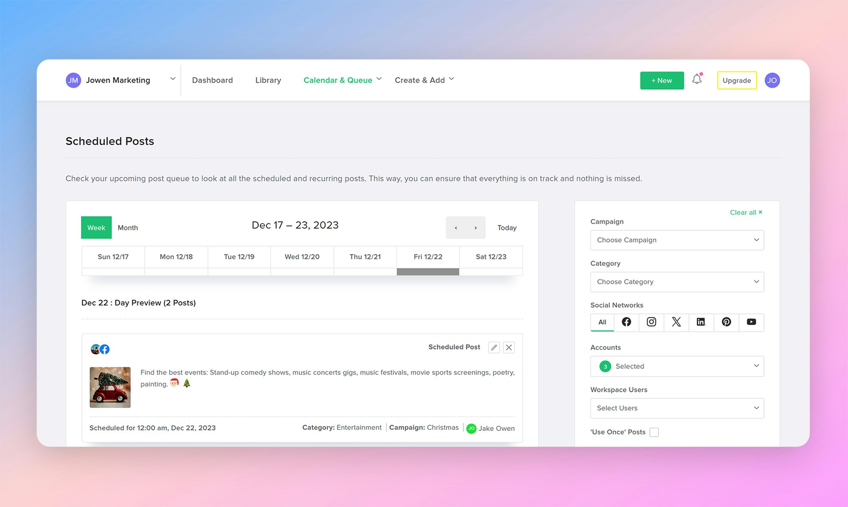Image resolution: width=848 pixels, height=507 pixels.
Task: Filter by LinkedIn network icon
Action: click(701, 322)
